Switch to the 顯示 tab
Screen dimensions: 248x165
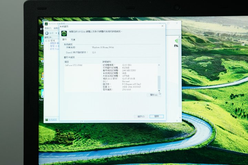pos(64,40)
